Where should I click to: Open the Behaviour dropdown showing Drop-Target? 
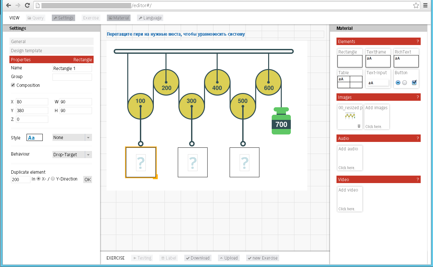[72, 155]
